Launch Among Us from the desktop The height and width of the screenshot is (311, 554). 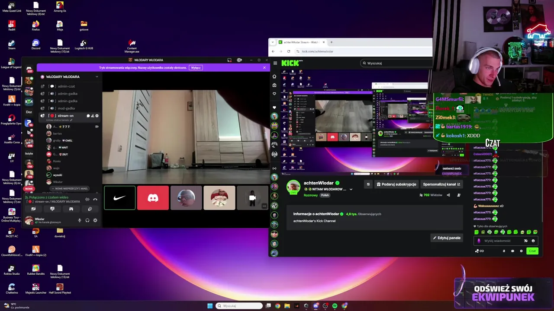point(60,7)
